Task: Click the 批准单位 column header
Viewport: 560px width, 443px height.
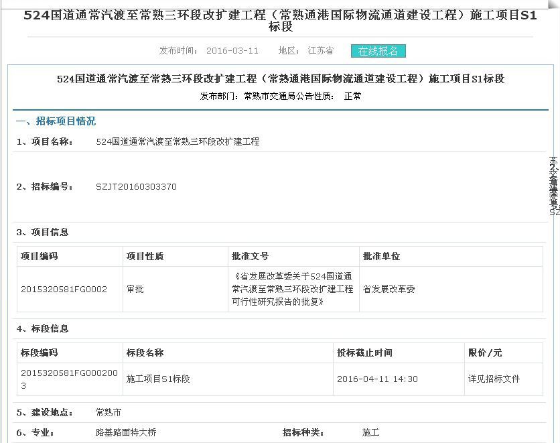Action: pyautogui.click(x=381, y=257)
